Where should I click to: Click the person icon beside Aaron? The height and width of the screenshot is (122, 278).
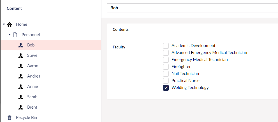tap(21, 66)
